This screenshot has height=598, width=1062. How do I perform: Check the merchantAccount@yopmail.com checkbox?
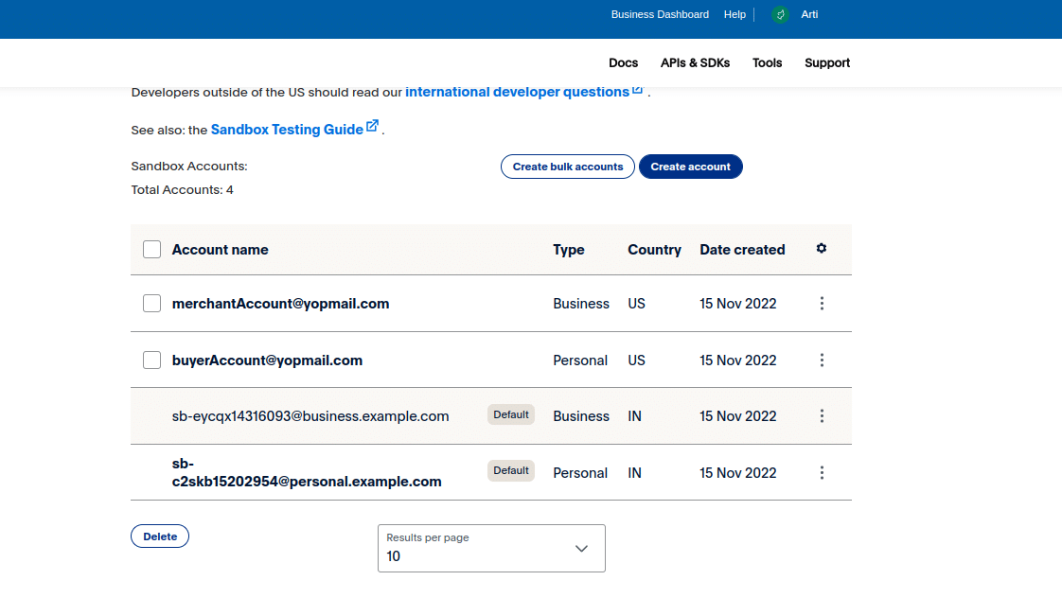151,304
